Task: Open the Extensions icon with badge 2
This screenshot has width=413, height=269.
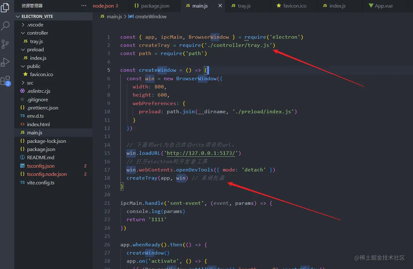Action: click(x=5, y=81)
